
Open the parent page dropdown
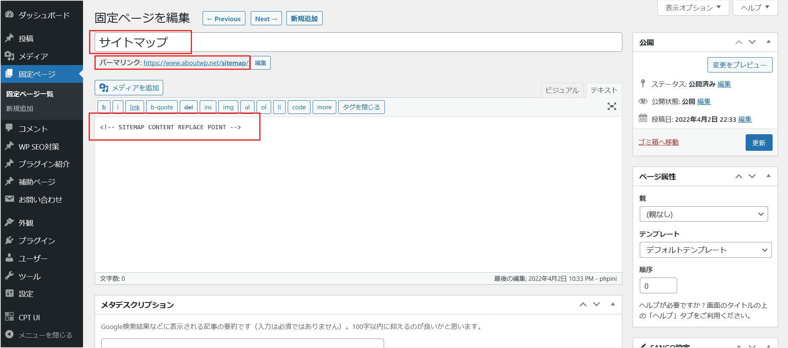pyautogui.click(x=704, y=214)
